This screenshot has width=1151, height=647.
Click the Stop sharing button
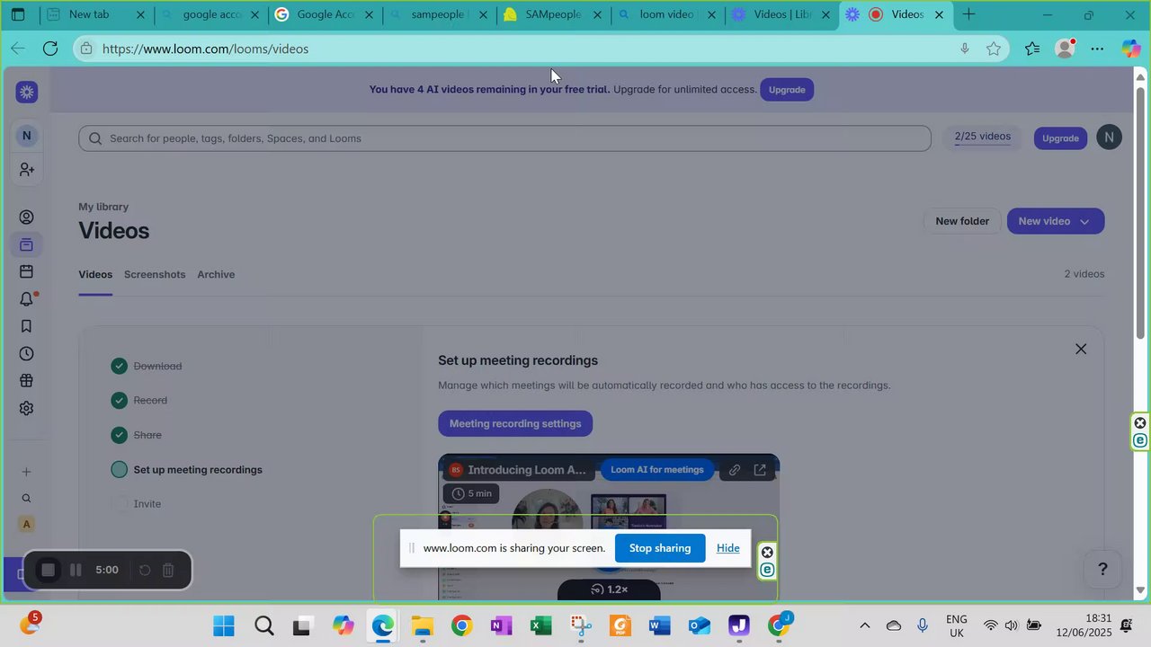tap(660, 548)
